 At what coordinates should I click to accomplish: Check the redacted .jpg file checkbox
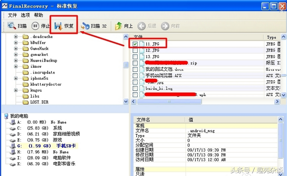click(x=135, y=82)
